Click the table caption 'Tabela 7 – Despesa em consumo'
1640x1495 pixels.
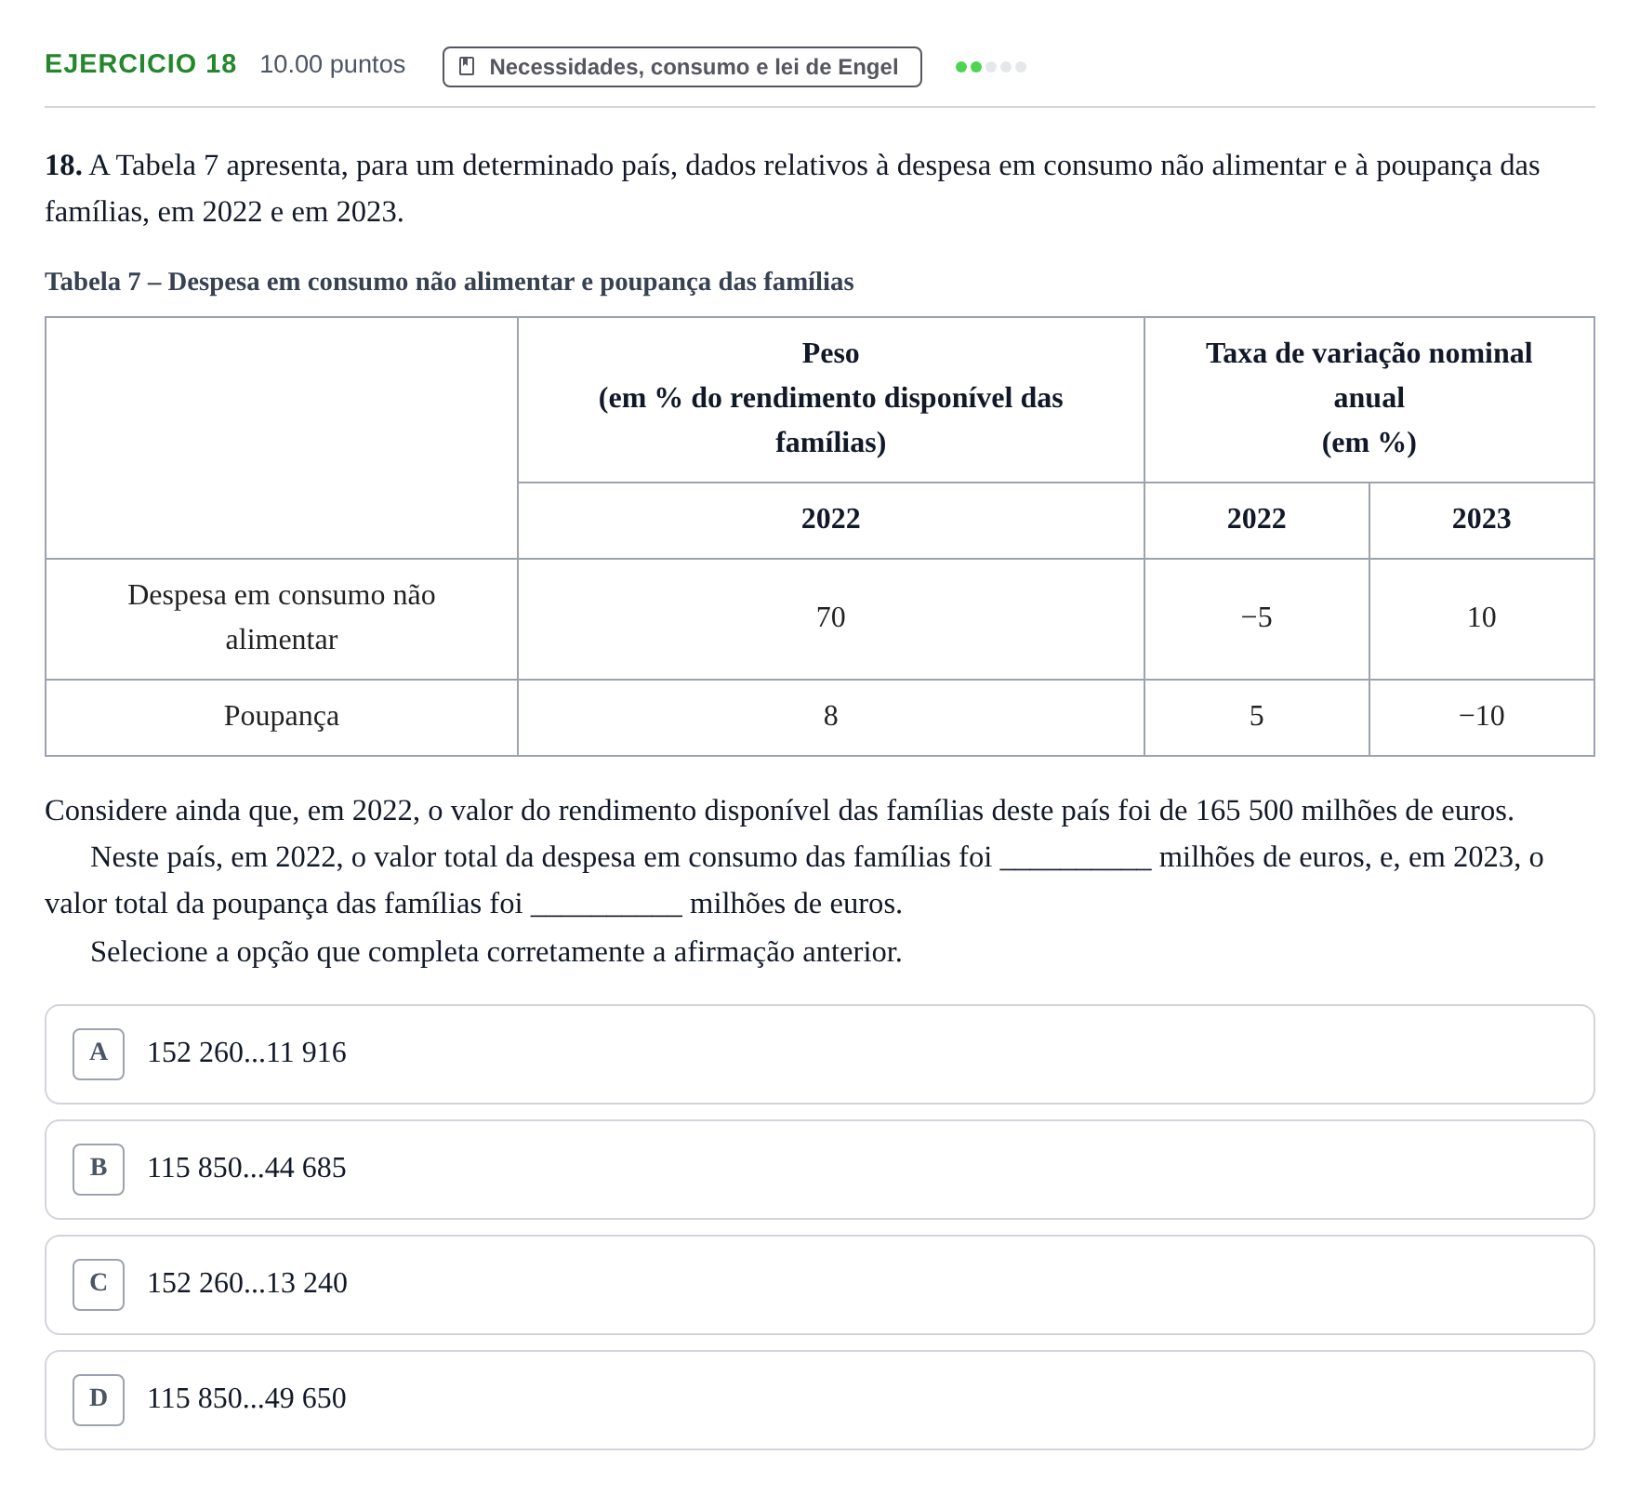449,282
